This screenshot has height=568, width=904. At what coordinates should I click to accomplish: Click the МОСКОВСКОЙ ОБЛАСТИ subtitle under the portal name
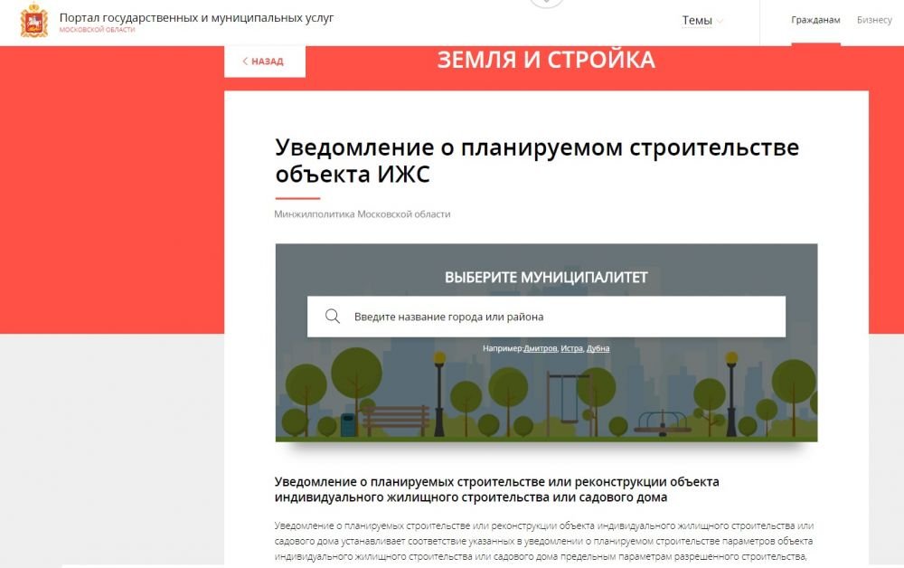(x=97, y=30)
